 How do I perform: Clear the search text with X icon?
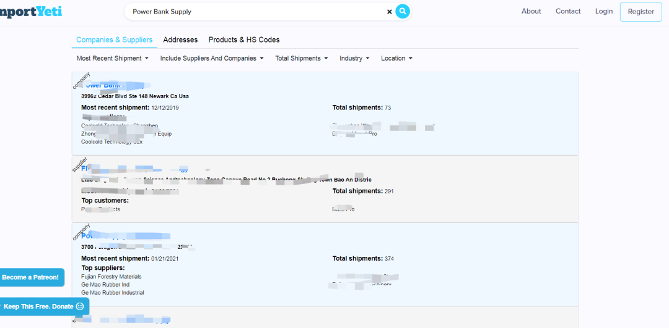click(390, 12)
